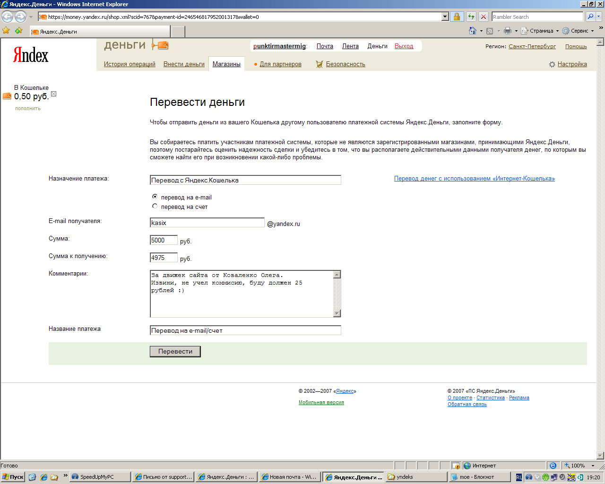Open the Favorites Center star icon

[6, 31]
